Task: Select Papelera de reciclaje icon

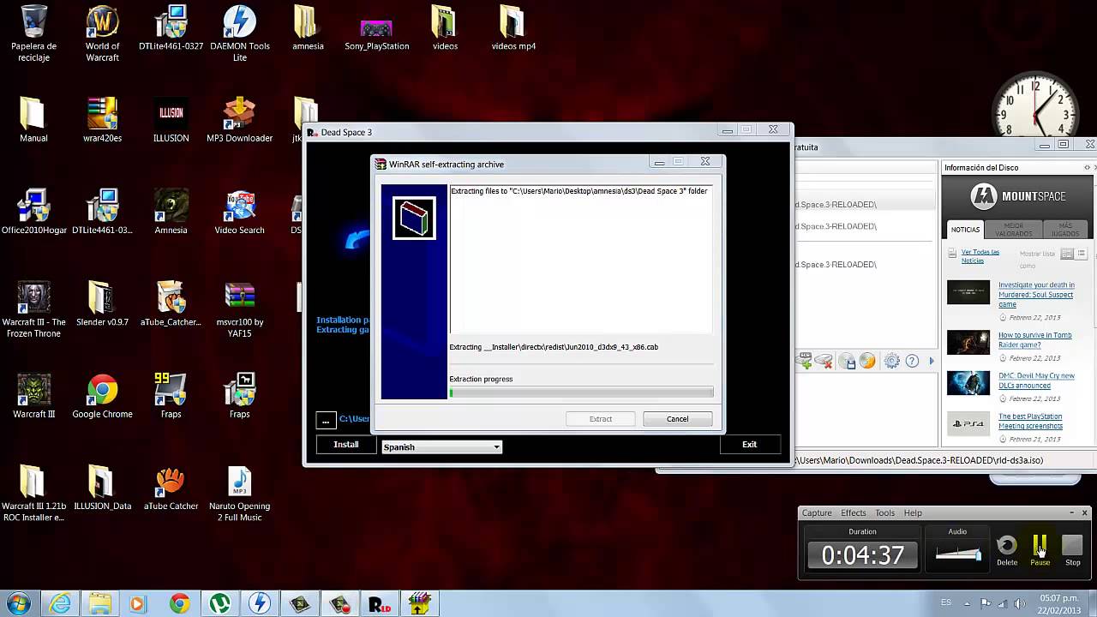Action: [x=33, y=33]
